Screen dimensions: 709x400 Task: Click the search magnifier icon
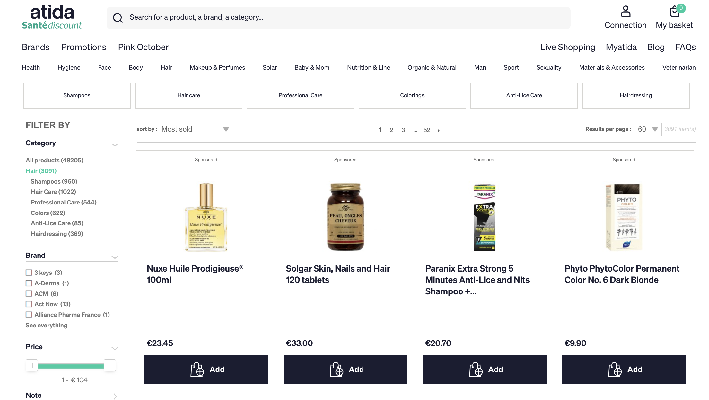(x=118, y=18)
